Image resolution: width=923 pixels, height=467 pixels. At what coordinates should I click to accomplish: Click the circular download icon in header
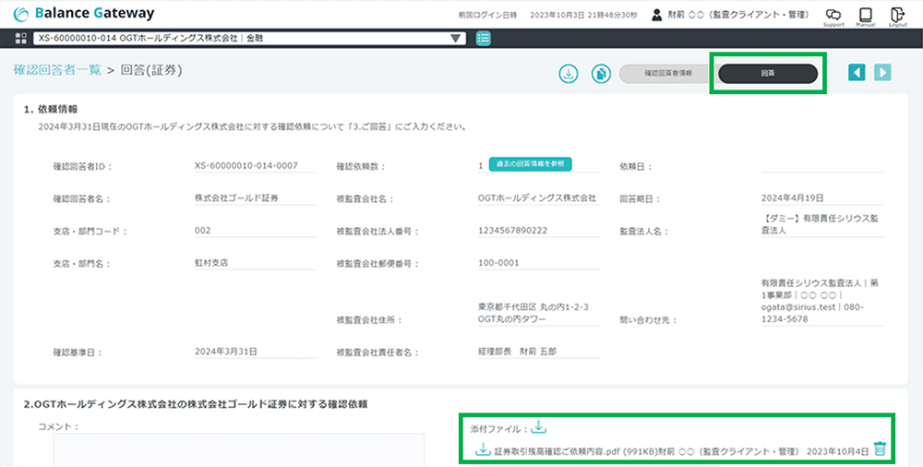click(569, 73)
